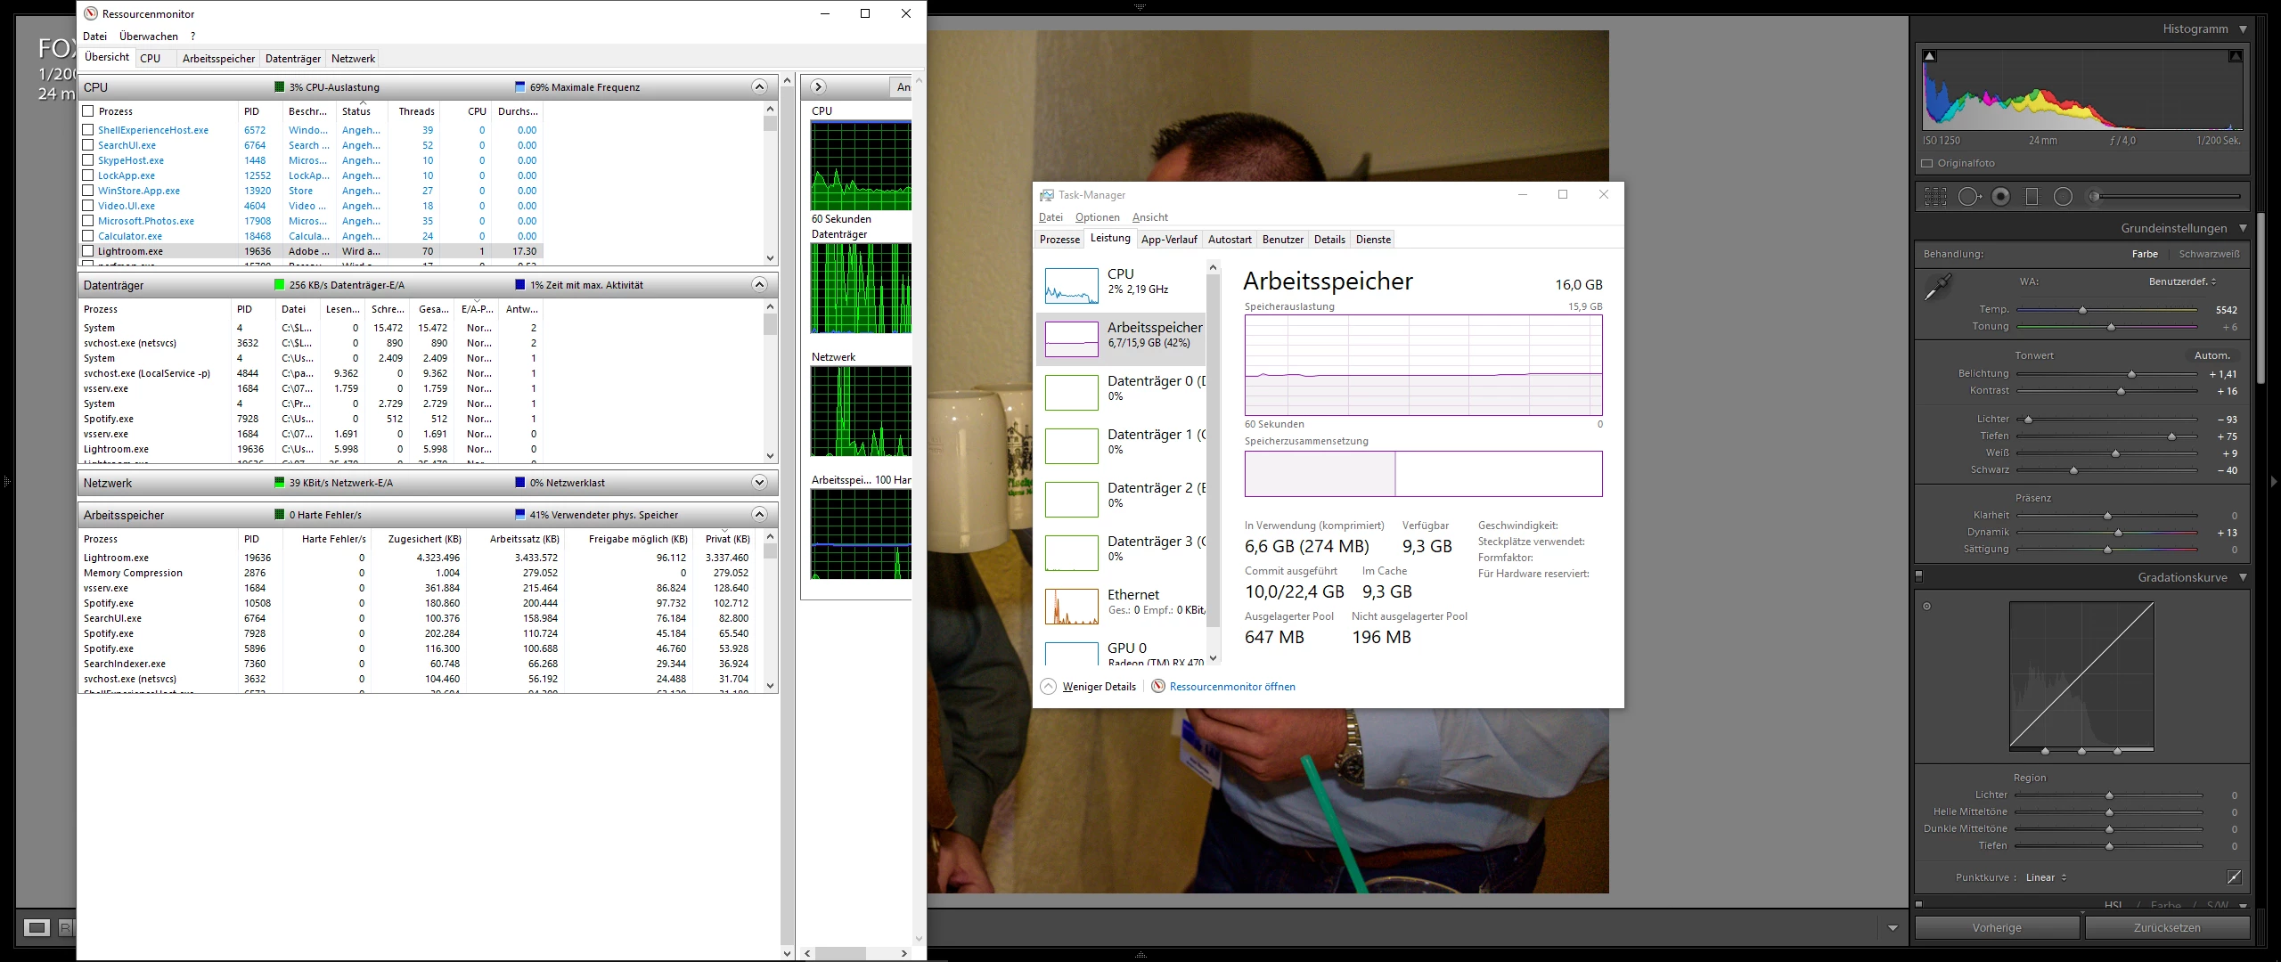This screenshot has height=962, width=2281.
Task: Open the WA Benutzerdef. dropdown
Action: [2182, 281]
